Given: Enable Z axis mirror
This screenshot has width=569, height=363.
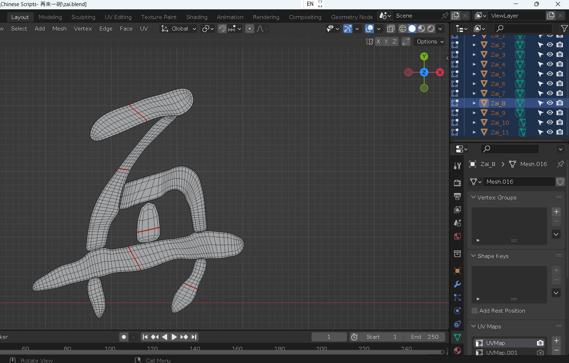Looking at the screenshot, I should pos(394,42).
